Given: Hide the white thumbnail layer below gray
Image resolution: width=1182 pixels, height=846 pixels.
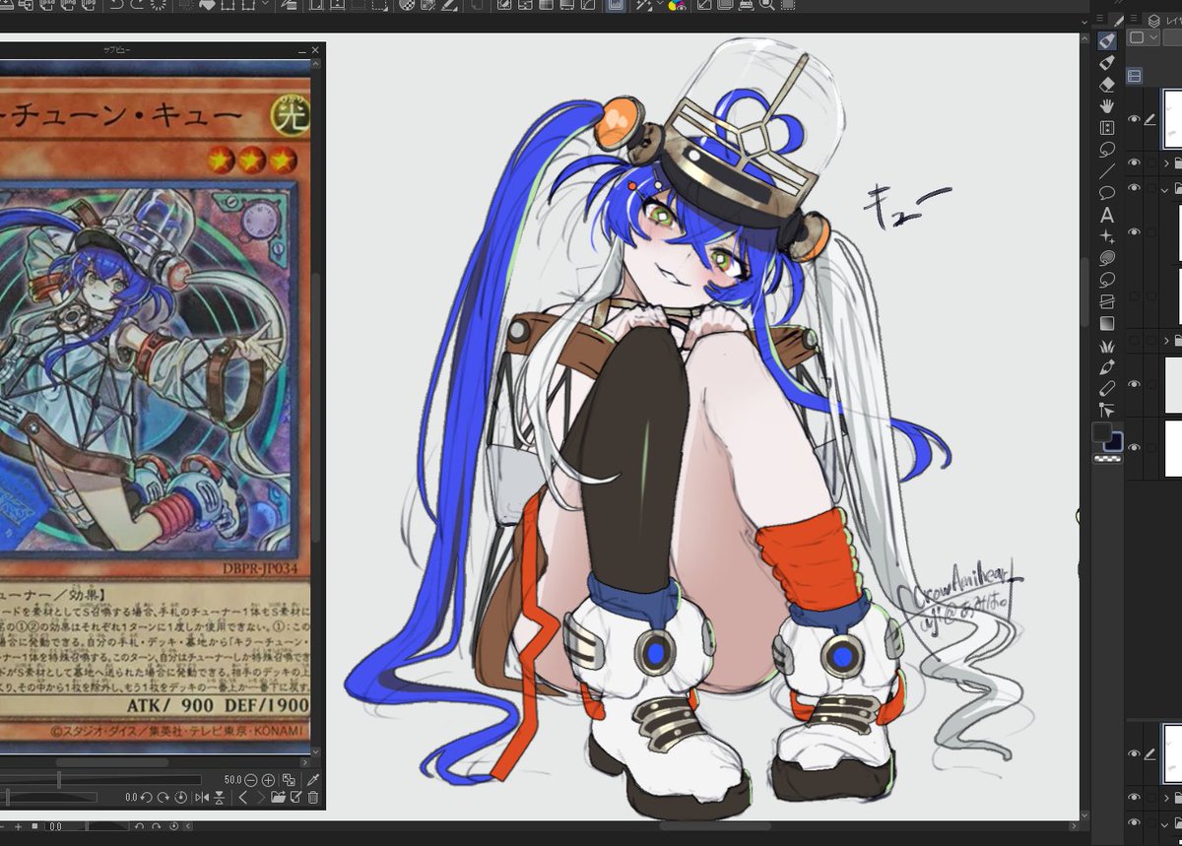Looking at the screenshot, I should (x=1134, y=447).
